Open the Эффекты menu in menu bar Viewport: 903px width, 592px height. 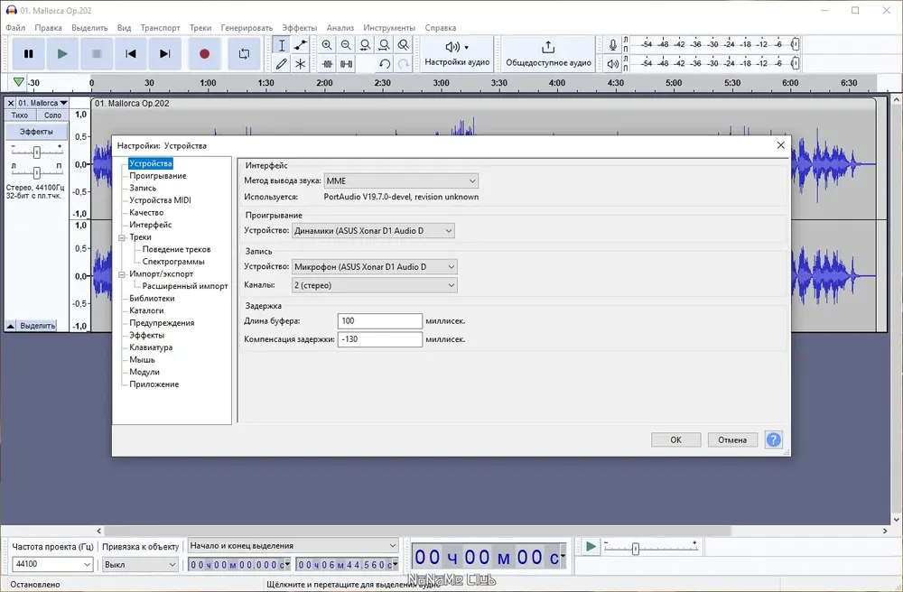tap(300, 28)
